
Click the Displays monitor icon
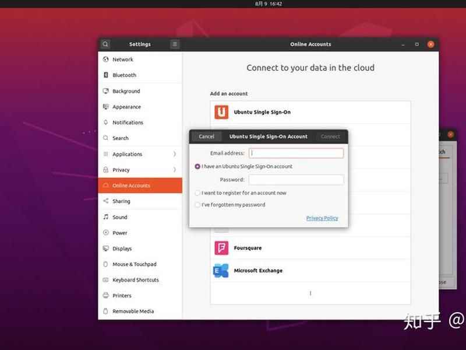[105, 249]
